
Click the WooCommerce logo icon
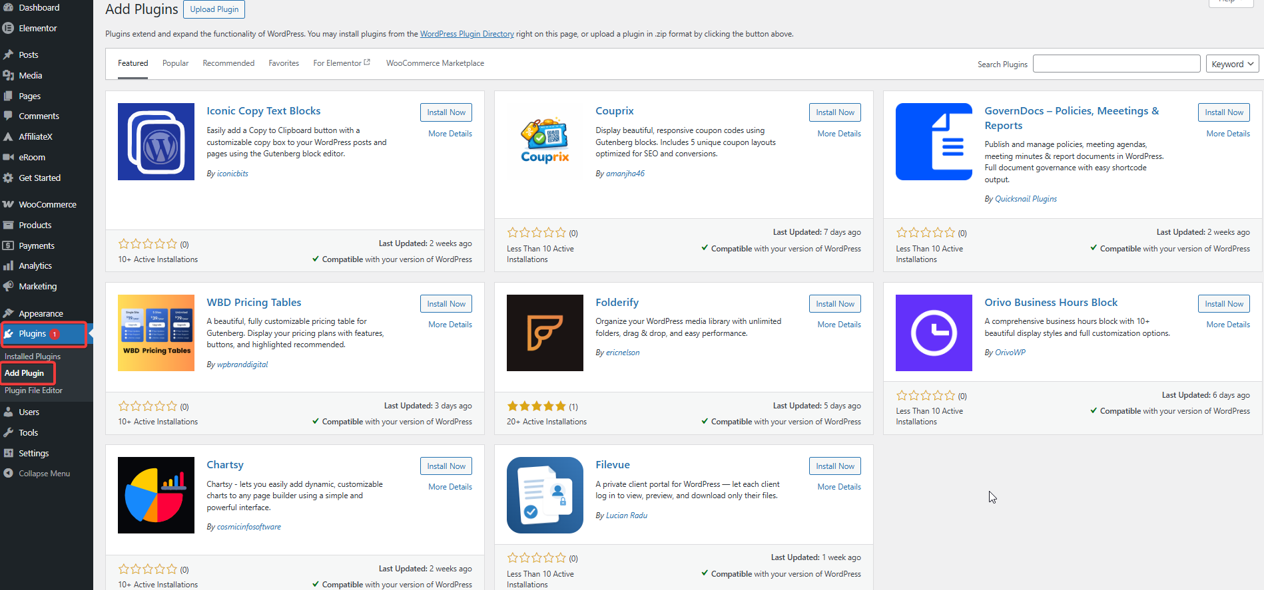click(x=9, y=204)
